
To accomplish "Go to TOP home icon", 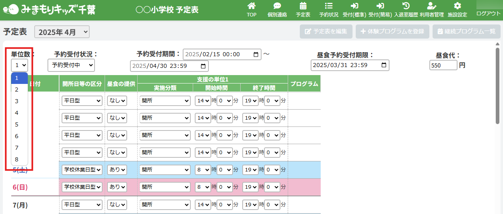I will [x=251, y=6].
